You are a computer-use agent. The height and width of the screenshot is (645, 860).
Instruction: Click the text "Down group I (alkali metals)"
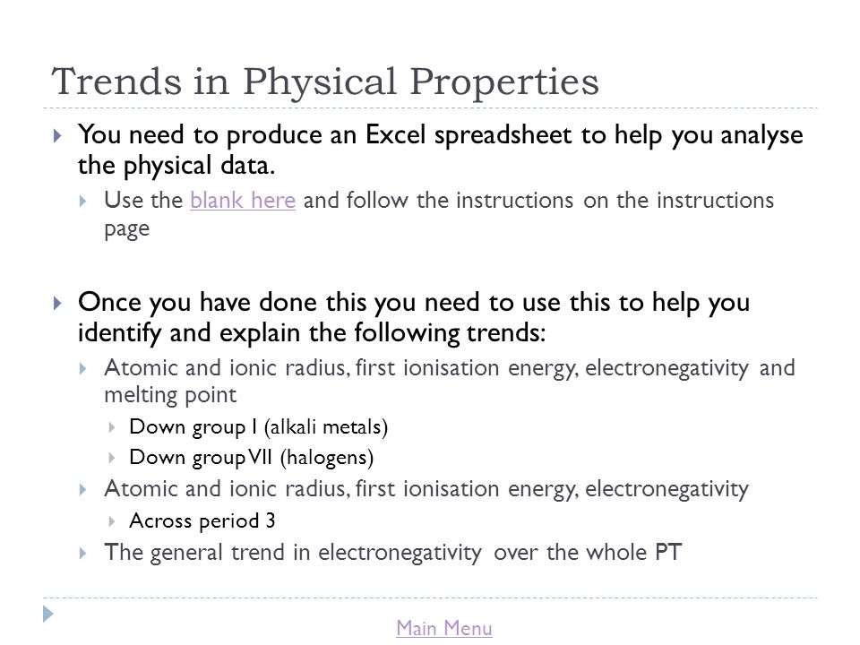pos(258,427)
